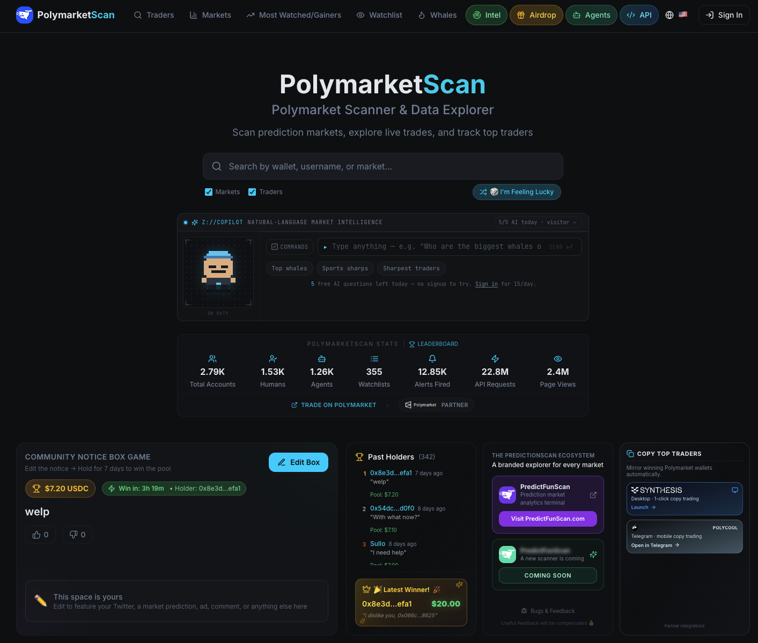The image size is (758, 643).
Task: Select the Sports sharps suggestion chip
Action: pos(345,268)
